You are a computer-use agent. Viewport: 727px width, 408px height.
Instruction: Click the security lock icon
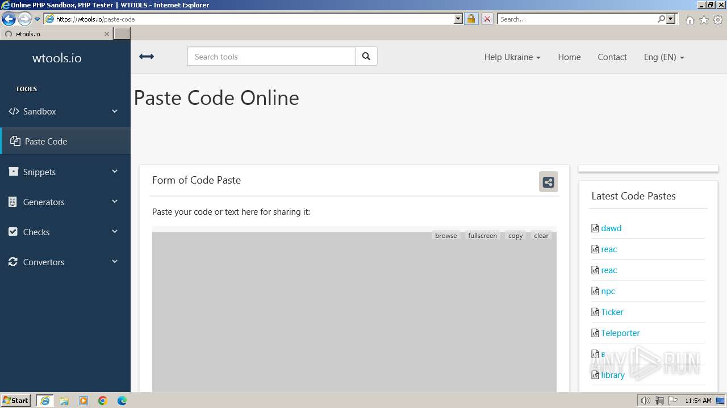[x=471, y=19]
